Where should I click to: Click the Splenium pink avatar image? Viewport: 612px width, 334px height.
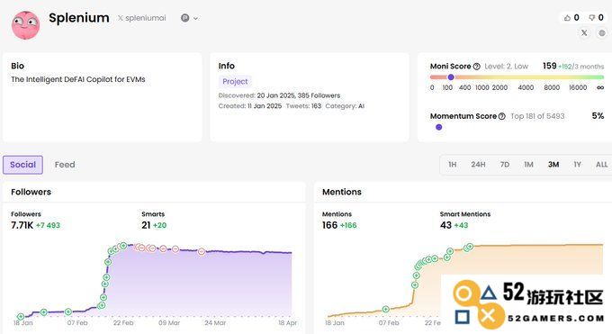tap(26, 25)
